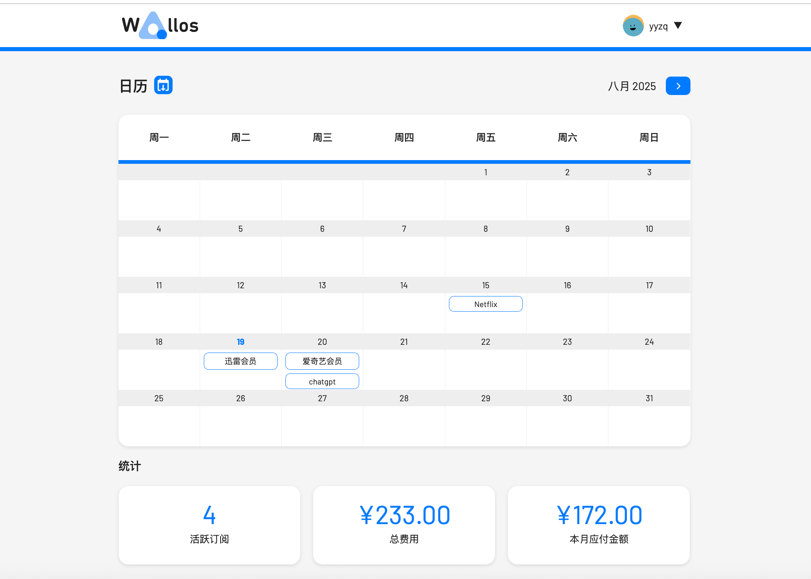Select today's date 19 on calendar

[x=240, y=342]
